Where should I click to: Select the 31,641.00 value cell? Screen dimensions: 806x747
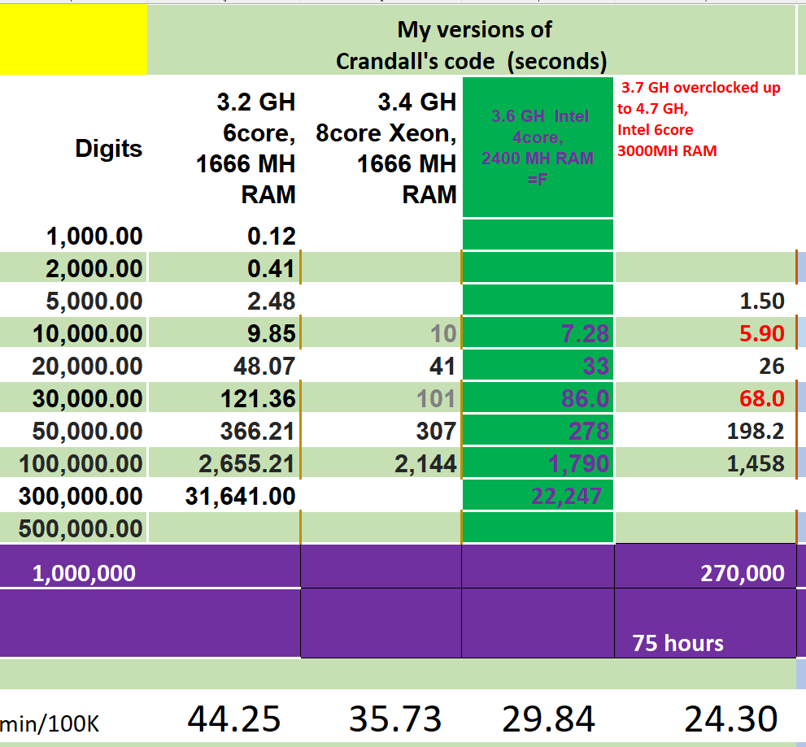[240, 496]
